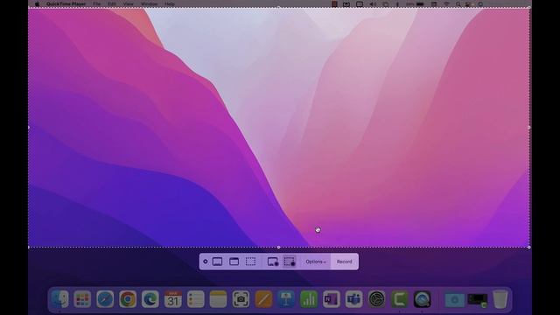
Task: Launch Safari from the Dock
Action: (x=105, y=299)
